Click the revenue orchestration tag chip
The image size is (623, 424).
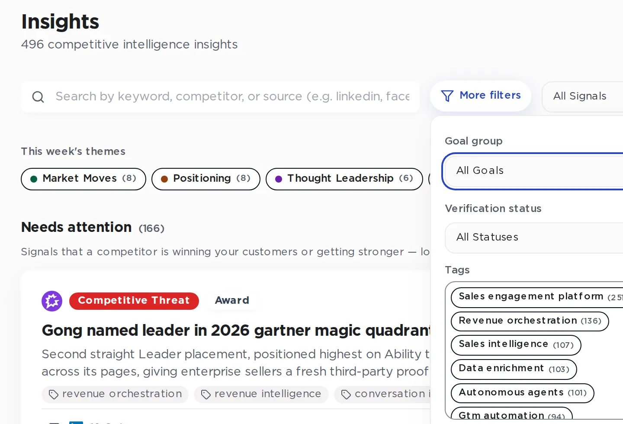click(115, 394)
